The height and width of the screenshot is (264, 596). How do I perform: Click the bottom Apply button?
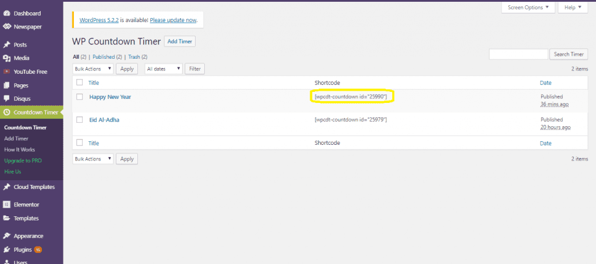(127, 159)
